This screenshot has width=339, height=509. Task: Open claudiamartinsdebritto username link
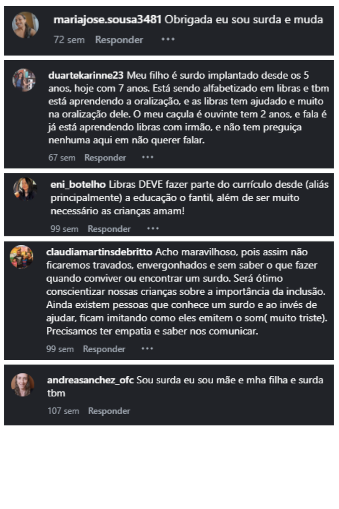click(99, 252)
